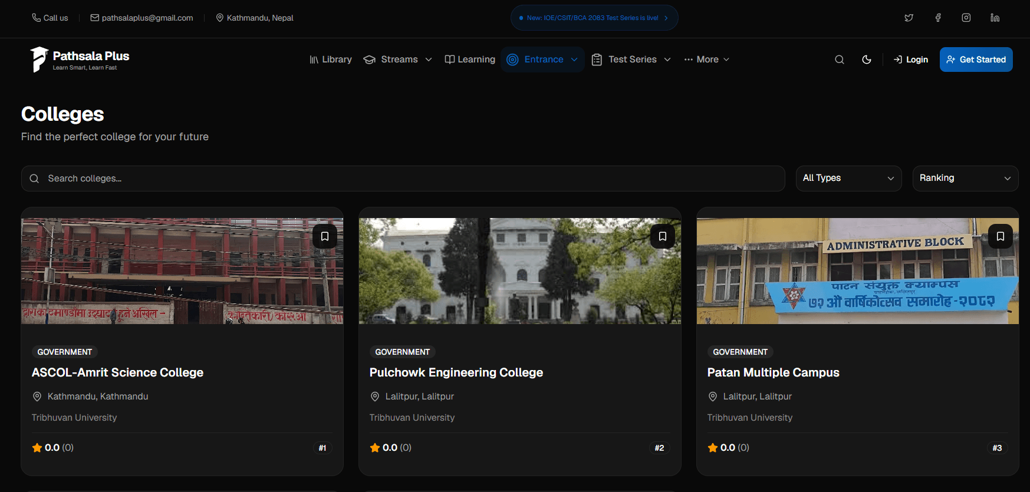Screen dimensions: 1030x492
Task: Expand the Test Series dropdown
Action: [x=631, y=60]
